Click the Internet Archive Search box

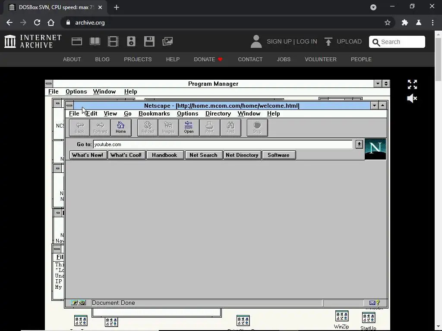397,42
